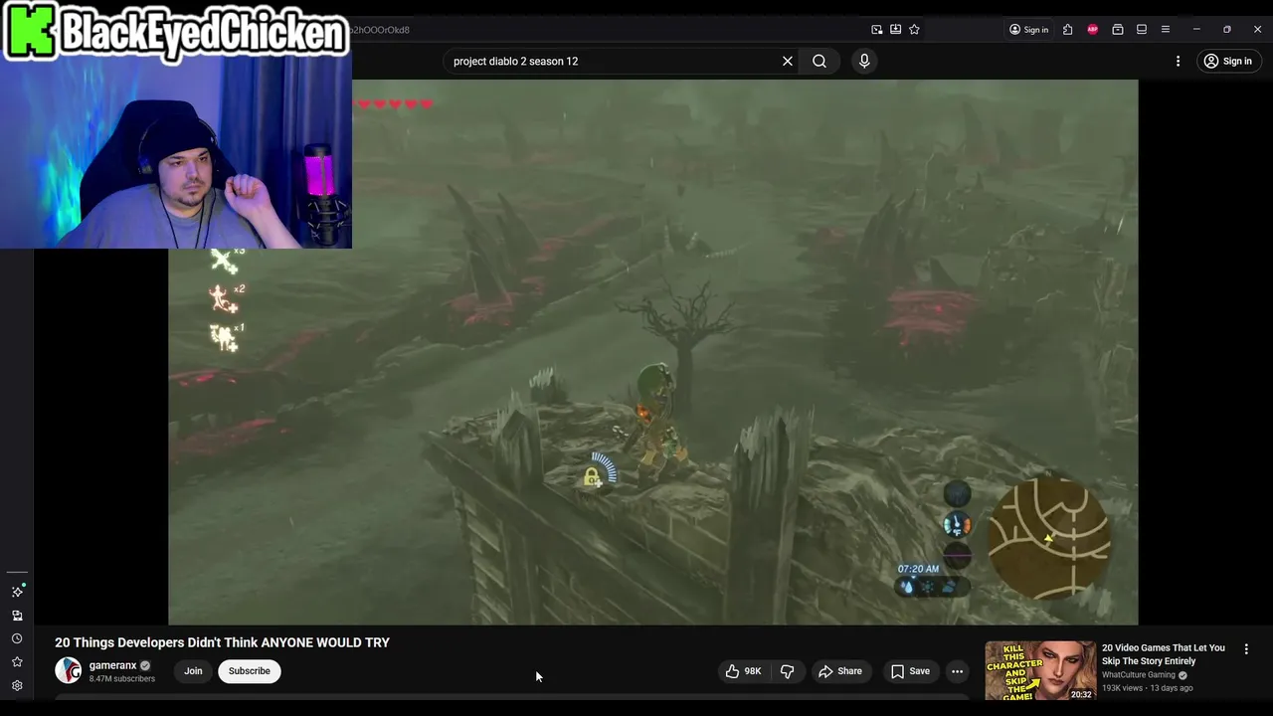Open browser hamburger menu
The height and width of the screenshot is (716, 1273).
pos(1166,30)
